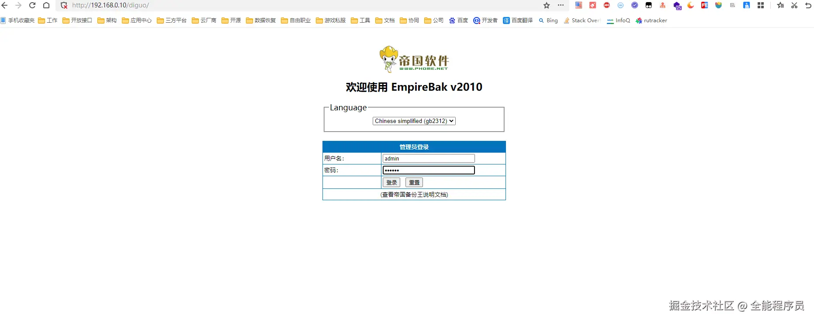This screenshot has height=321, width=814.
Task: Open the Tampermonkey extension icon
Action: 649,5
